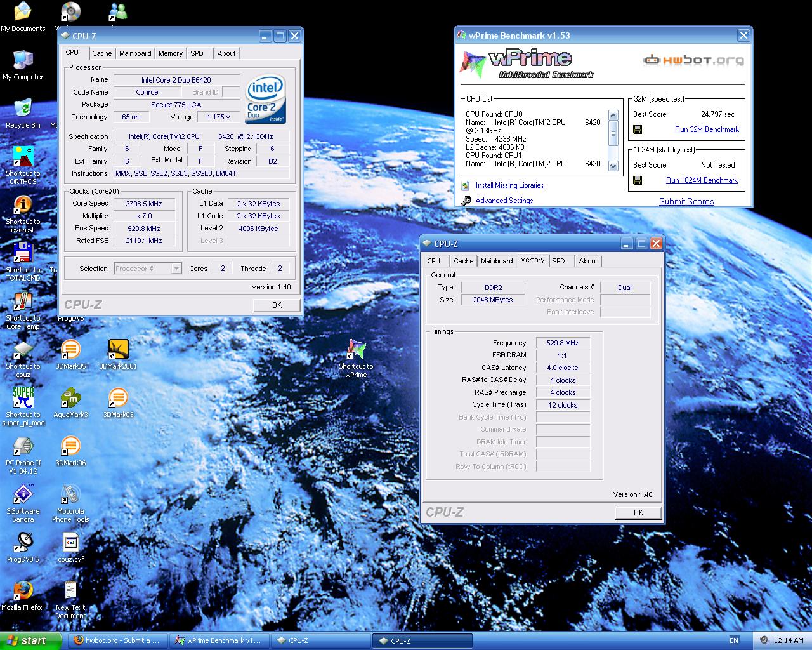Image resolution: width=812 pixels, height=650 pixels.
Task: Switch to Cache tab in left CPU-Z window
Action: click(x=102, y=53)
